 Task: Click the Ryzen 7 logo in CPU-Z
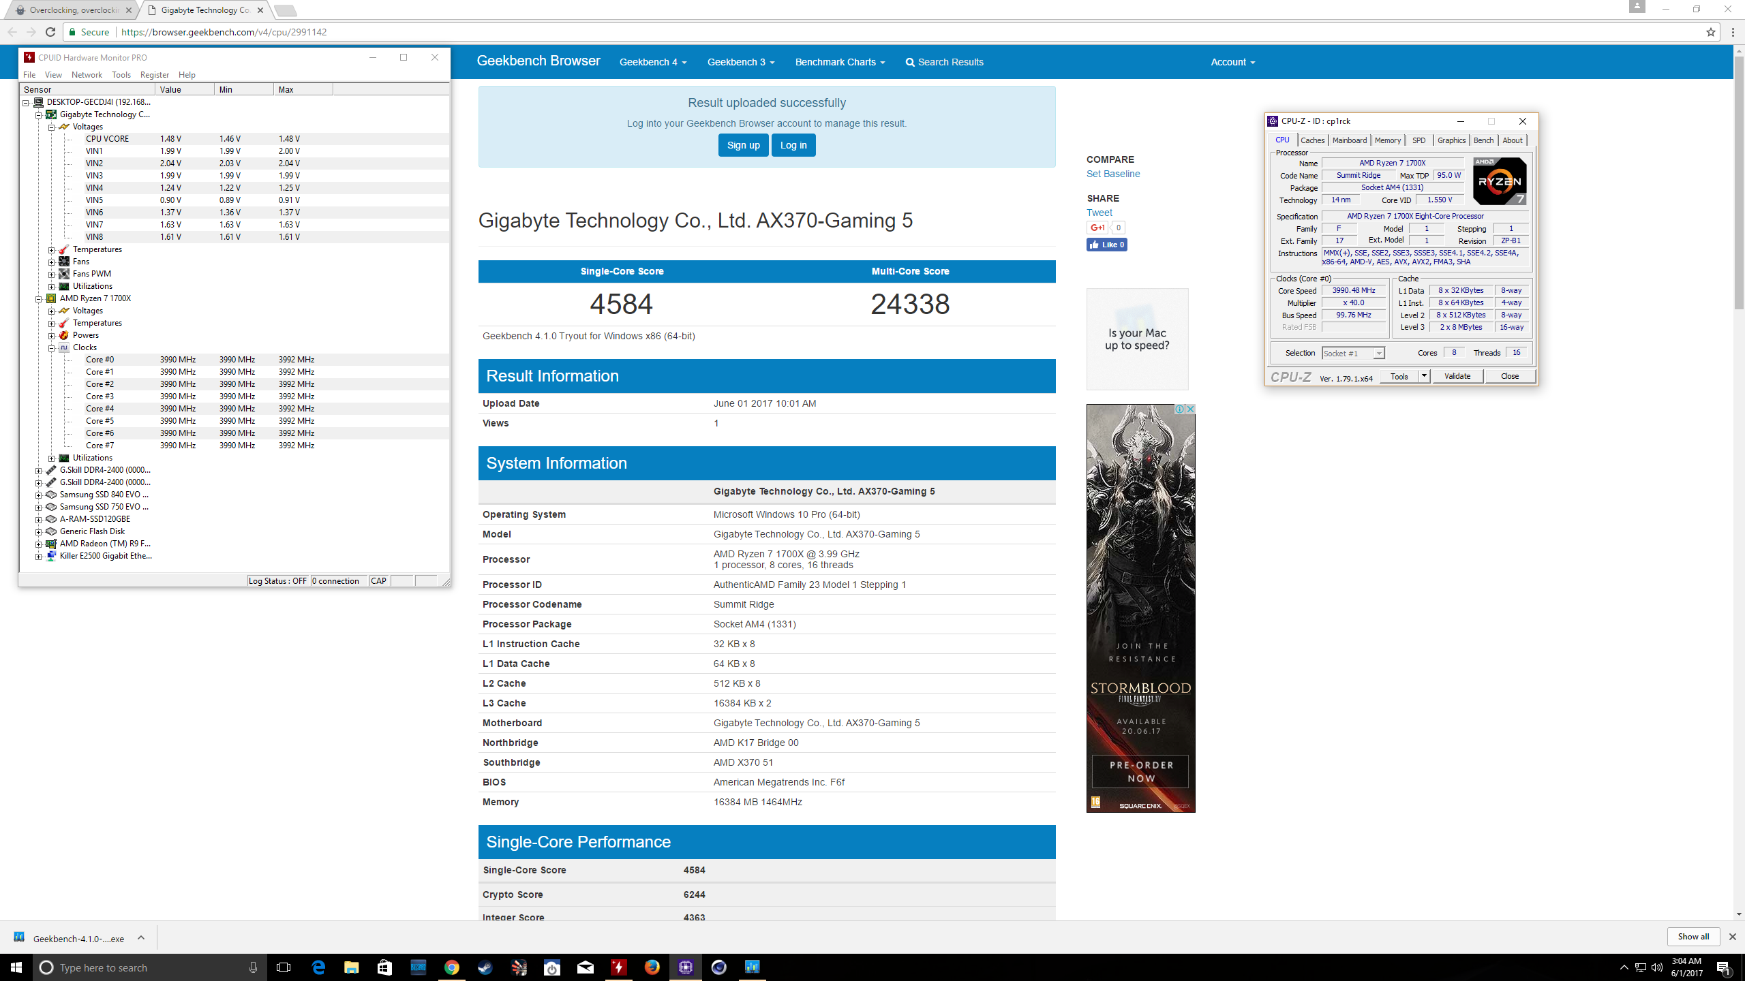[x=1500, y=181]
